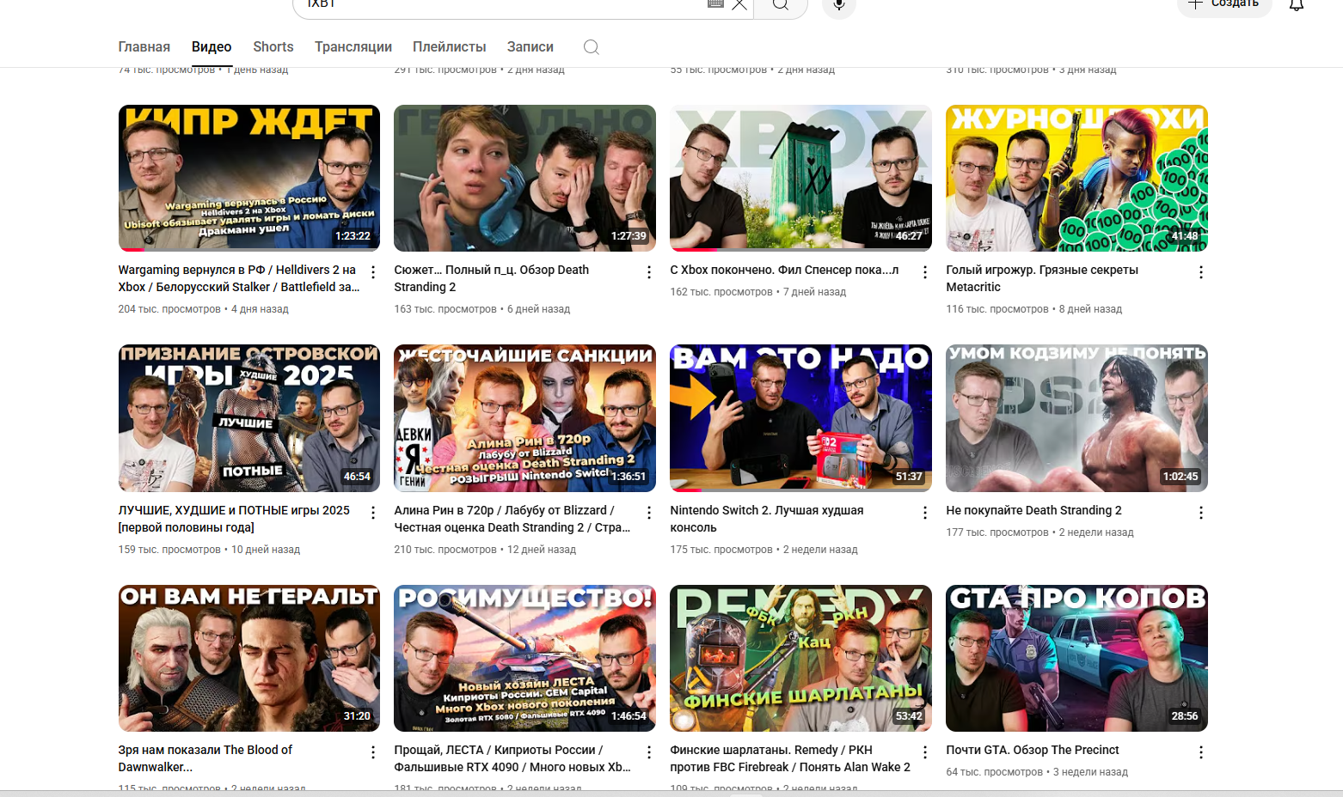
Task: Open title link Финские шарлатаны. Remedy / РКН
Action: point(790,758)
